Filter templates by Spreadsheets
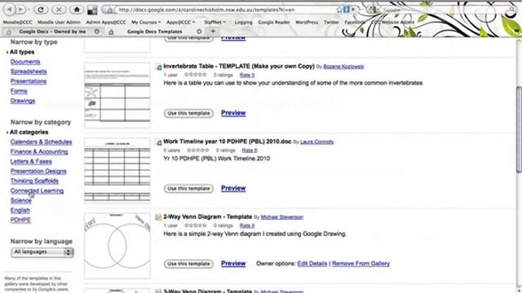The width and height of the screenshot is (522, 293). 29,72
